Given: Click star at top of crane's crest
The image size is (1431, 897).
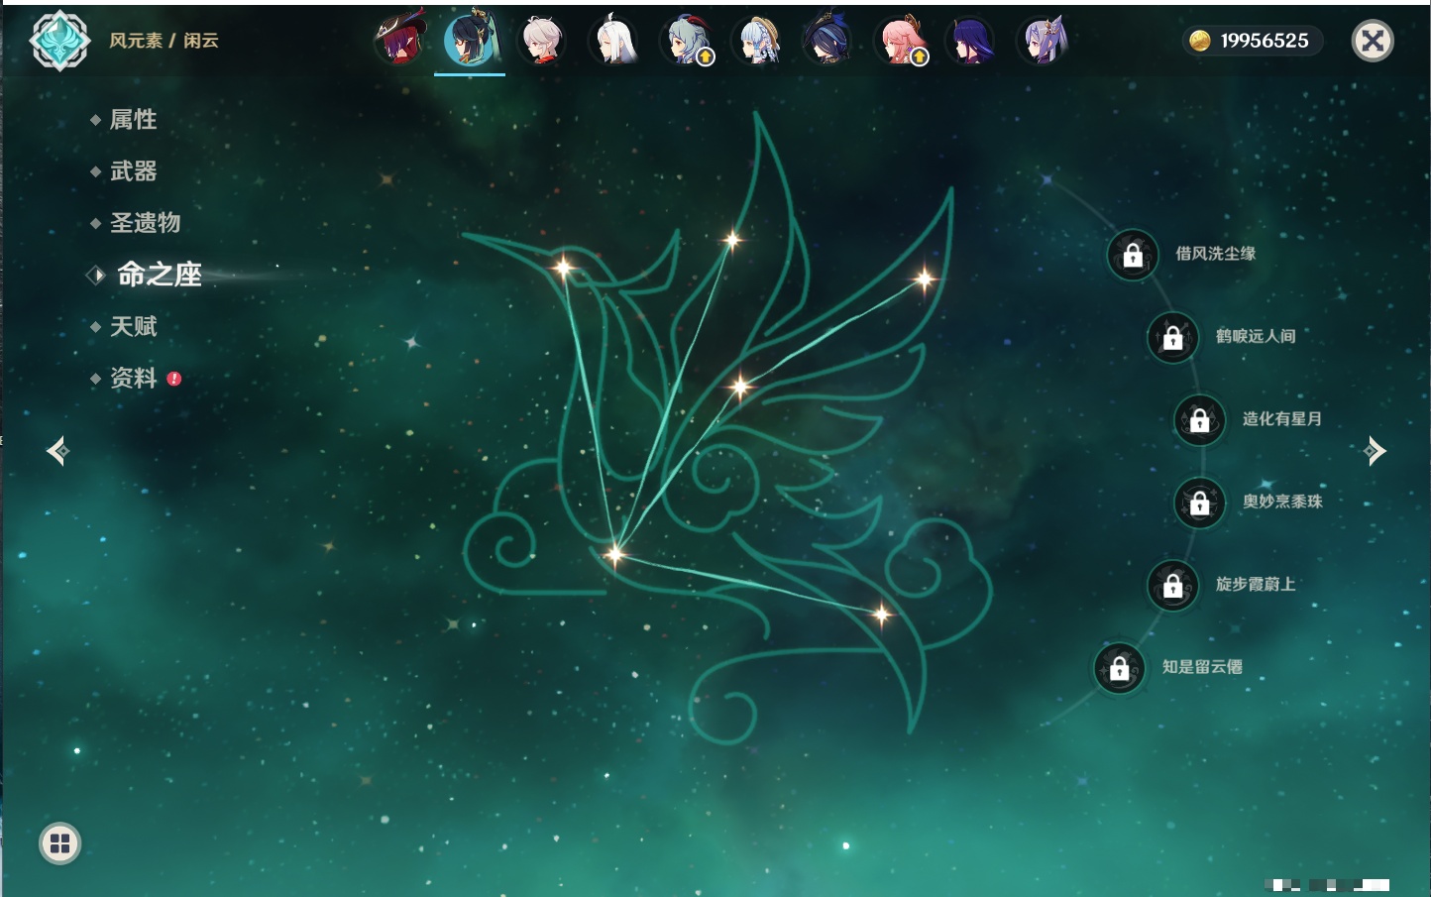Looking at the screenshot, I should tap(732, 239).
